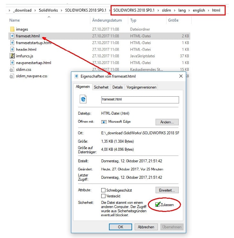Click the Microsoft Edge app icon next to Öffnen mit
This screenshot has width=234, height=238.
click(104, 122)
